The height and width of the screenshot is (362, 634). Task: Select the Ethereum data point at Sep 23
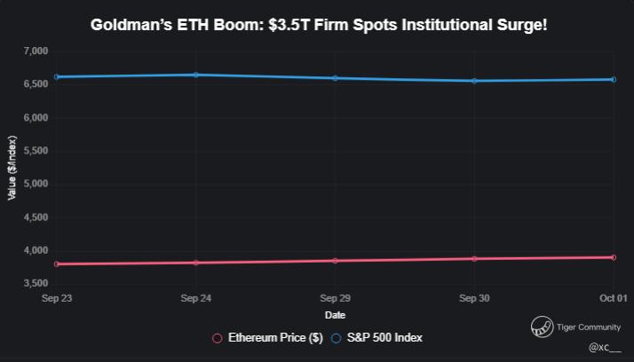57,264
